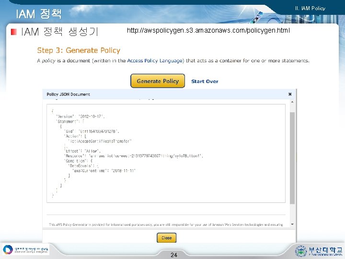Click the awspolicygen URL text

[x=208, y=30]
